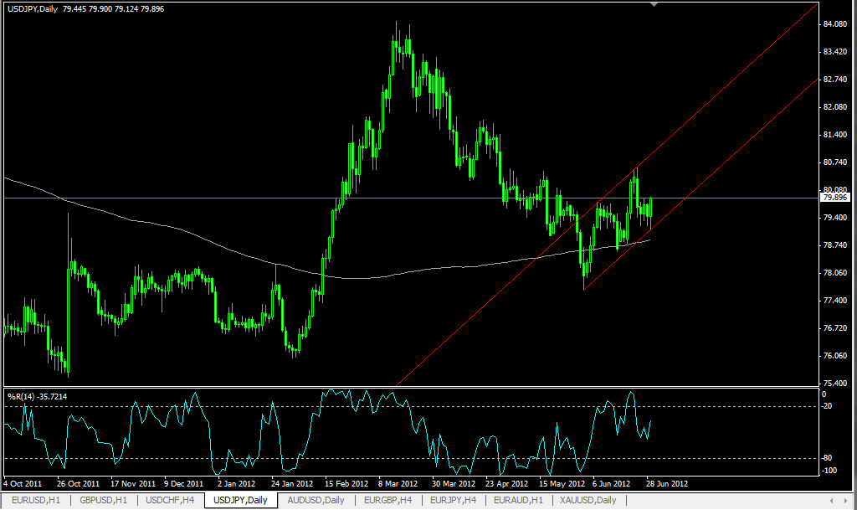Select the 75.400 price scale label
The width and height of the screenshot is (857, 510).
834,384
